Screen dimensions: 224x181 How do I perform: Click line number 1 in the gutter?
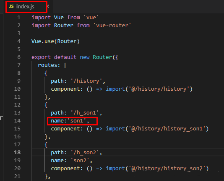pyautogui.click(x=19, y=18)
